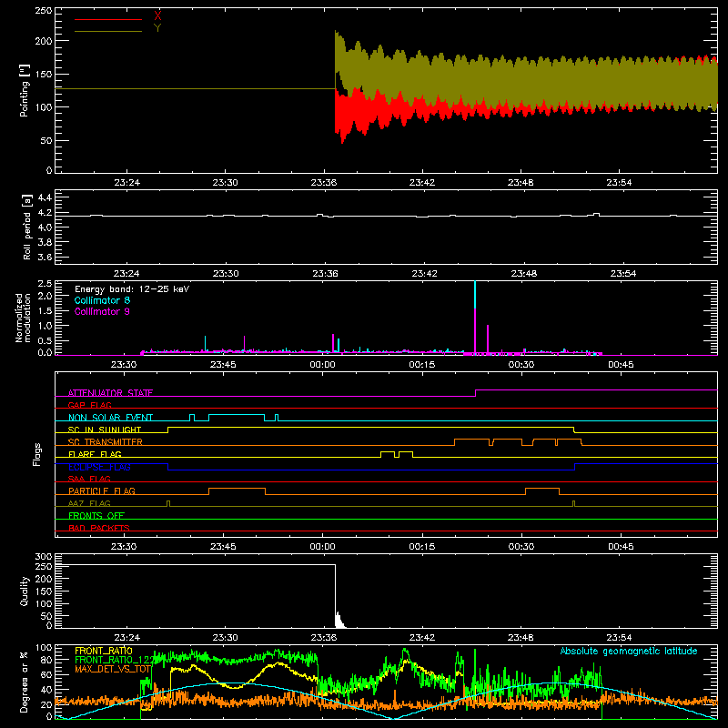
Task: Click the SAA_FLAG label
Action: coord(89,479)
